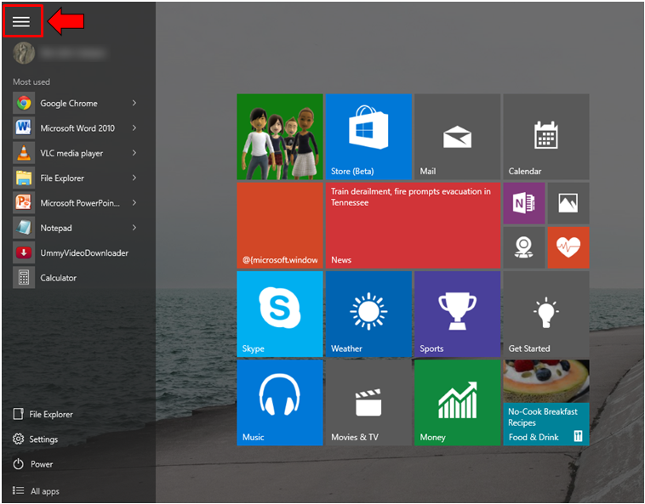The height and width of the screenshot is (504, 645).
Task: Click the blurred user account name
Action: point(73,53)
